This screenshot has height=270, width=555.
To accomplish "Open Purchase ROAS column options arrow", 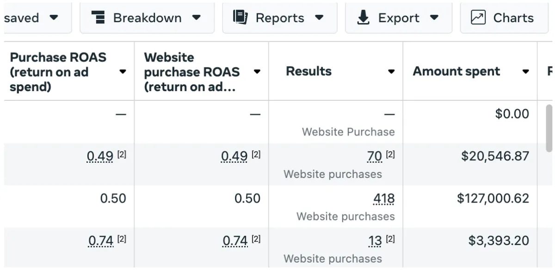I will click(123, 72).
